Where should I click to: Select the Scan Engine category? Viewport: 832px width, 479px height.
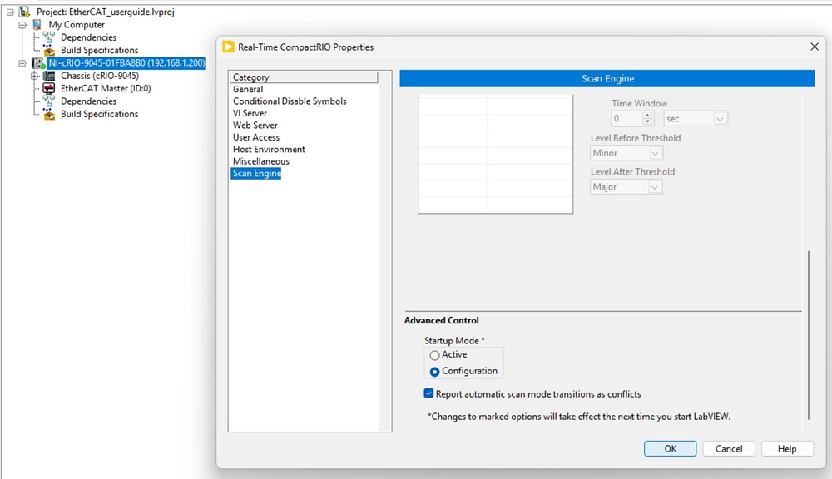[256, 174]
